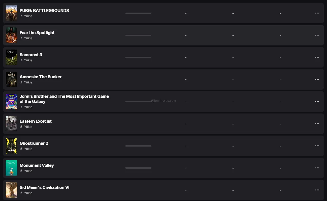Open the Amnesia: The Bunker game title
This screenshot has width=327, height=201.
(41, 77)
